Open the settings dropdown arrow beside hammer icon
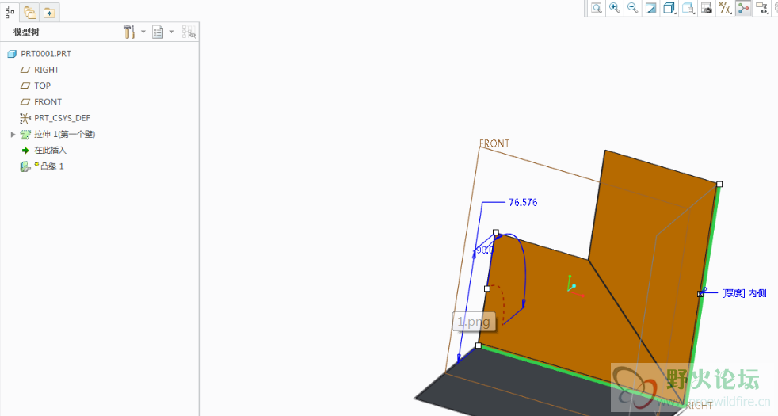Screen dimensions: 778x416 [x=143, y=32]
